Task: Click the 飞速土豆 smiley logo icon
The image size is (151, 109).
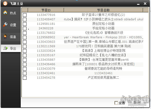Action: pos(5,3)
